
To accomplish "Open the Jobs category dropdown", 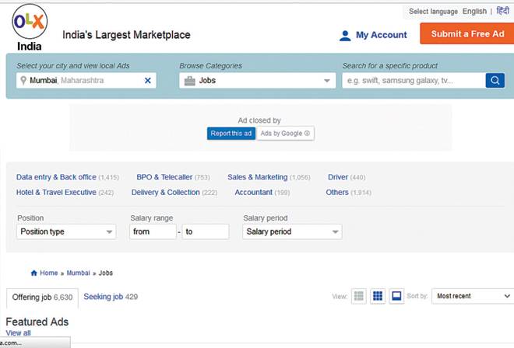I will [258, 80].
